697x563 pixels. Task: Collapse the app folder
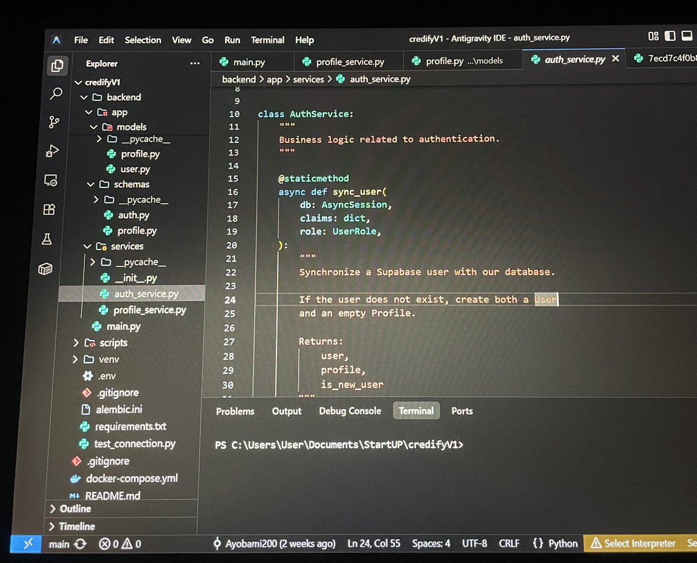(x=88, y=112)
